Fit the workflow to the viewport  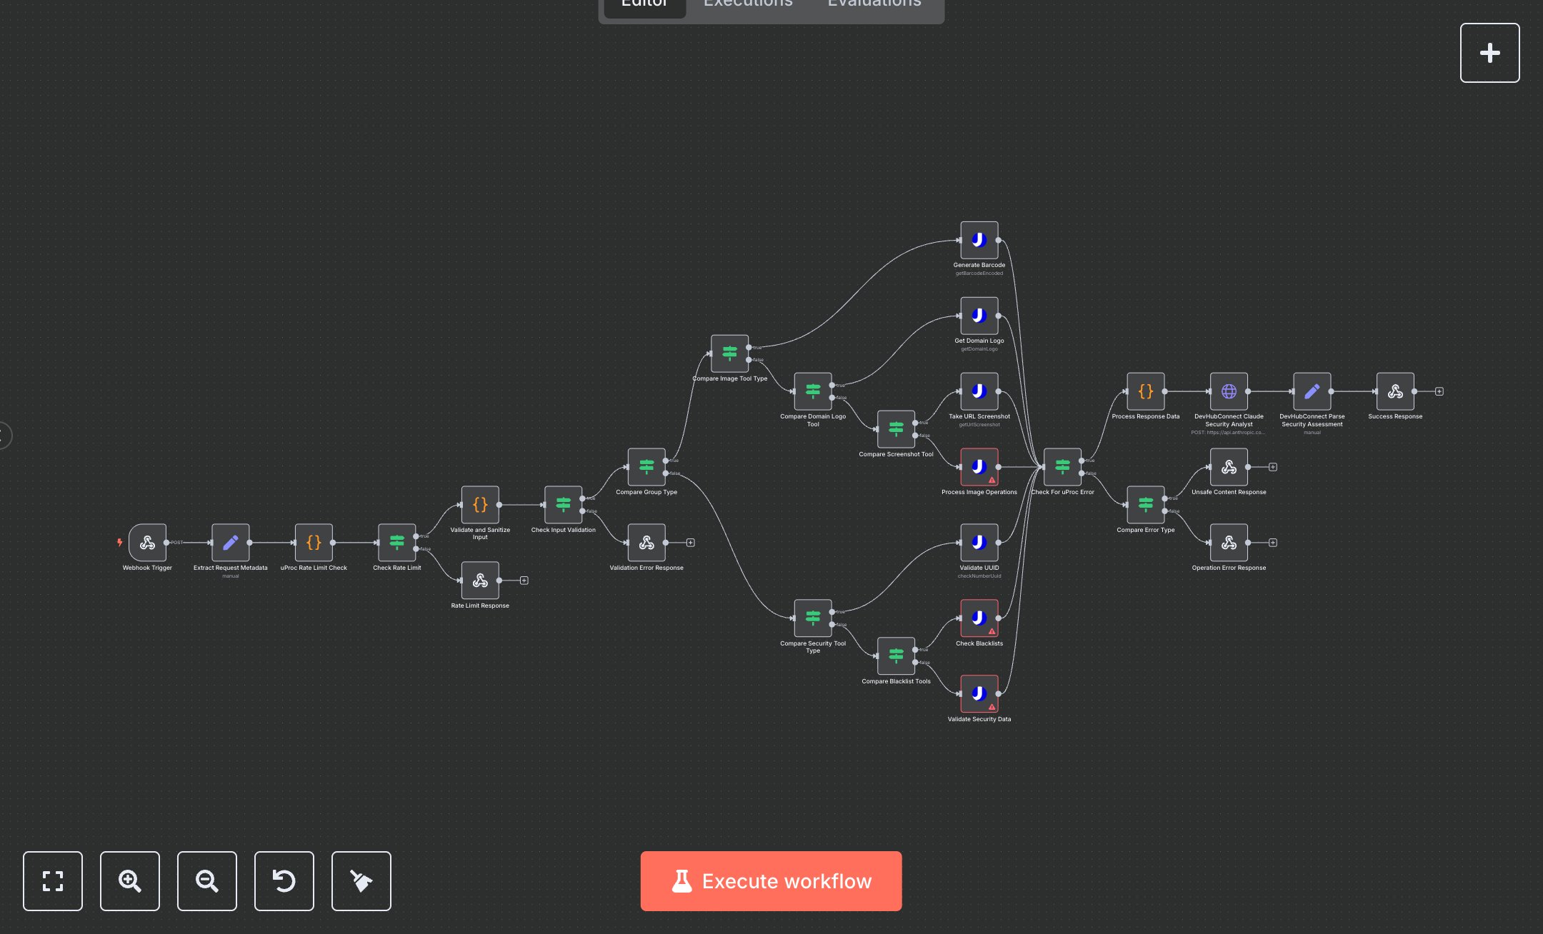click(x=53, y=881)
